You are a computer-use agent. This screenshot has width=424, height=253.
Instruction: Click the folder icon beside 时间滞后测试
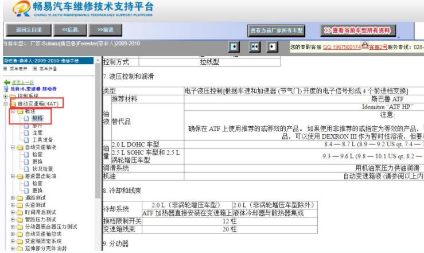tap(20, 212)
